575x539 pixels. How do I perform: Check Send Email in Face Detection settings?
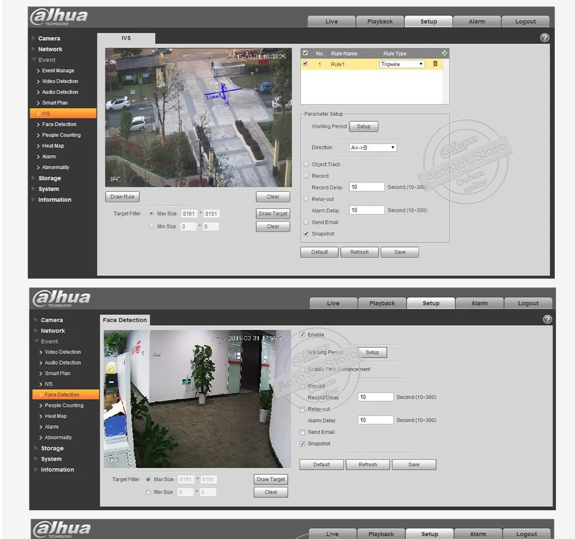tap(302, 432)
